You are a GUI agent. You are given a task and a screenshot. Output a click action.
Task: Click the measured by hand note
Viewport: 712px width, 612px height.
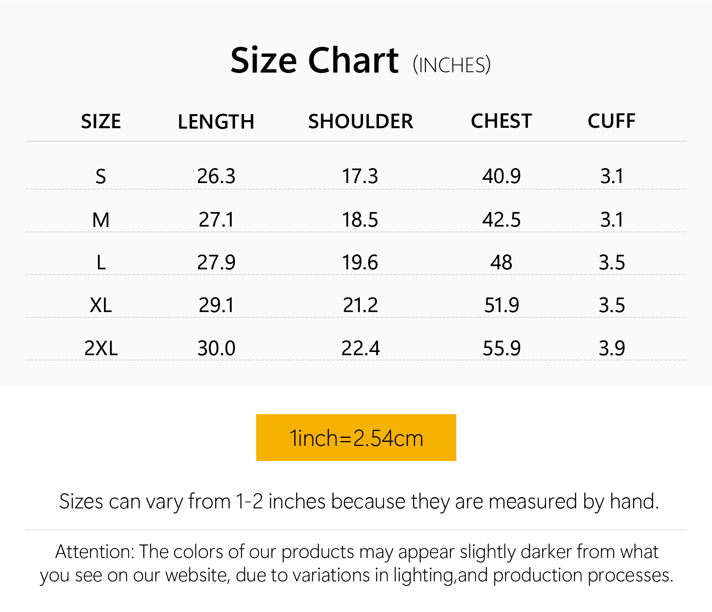coord(359,502)
